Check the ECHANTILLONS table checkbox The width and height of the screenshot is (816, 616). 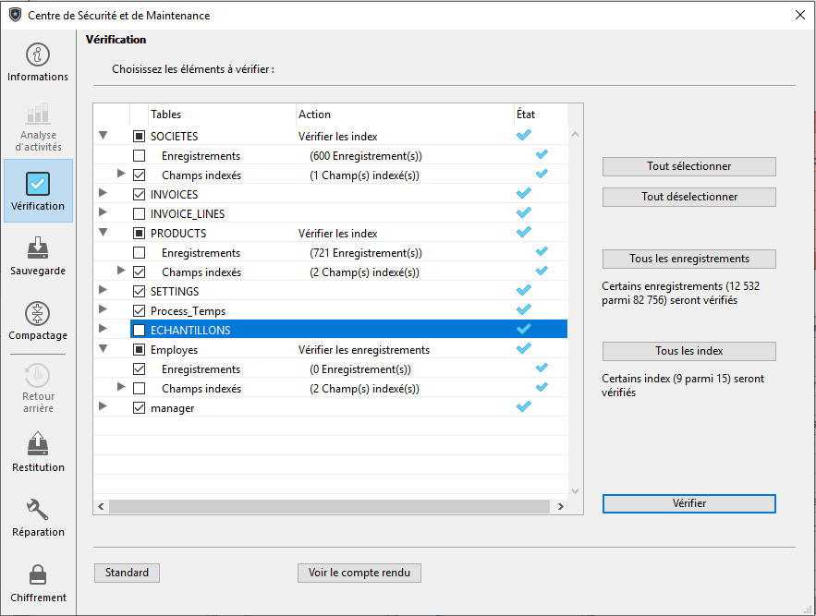point(139,331)
